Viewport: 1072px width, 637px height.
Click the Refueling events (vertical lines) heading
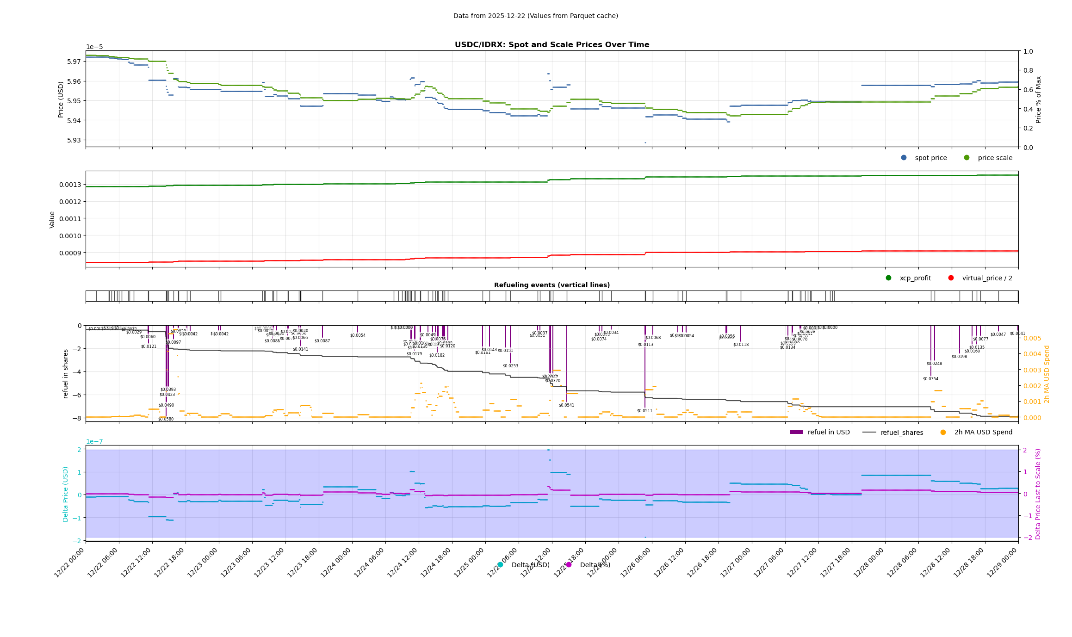(551, 285)
